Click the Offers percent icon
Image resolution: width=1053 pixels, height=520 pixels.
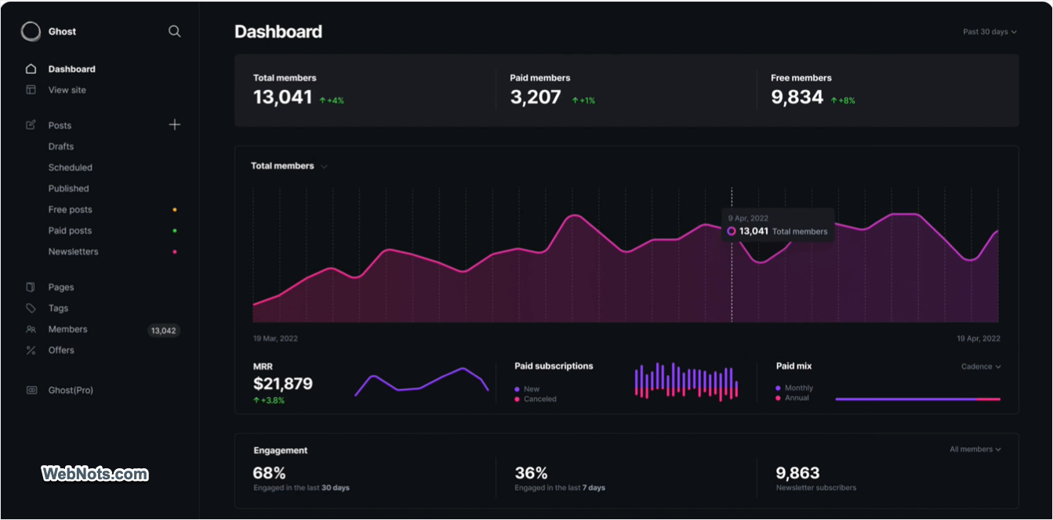31,351
